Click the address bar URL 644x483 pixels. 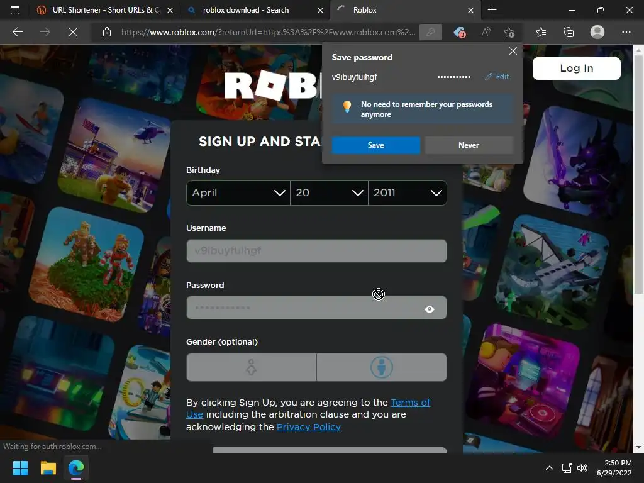tap(268, 32)
